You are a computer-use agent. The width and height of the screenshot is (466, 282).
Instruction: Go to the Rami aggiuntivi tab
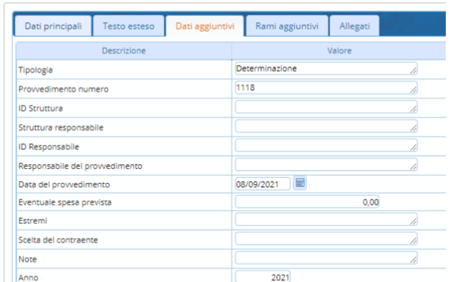(x=286, y=26)
